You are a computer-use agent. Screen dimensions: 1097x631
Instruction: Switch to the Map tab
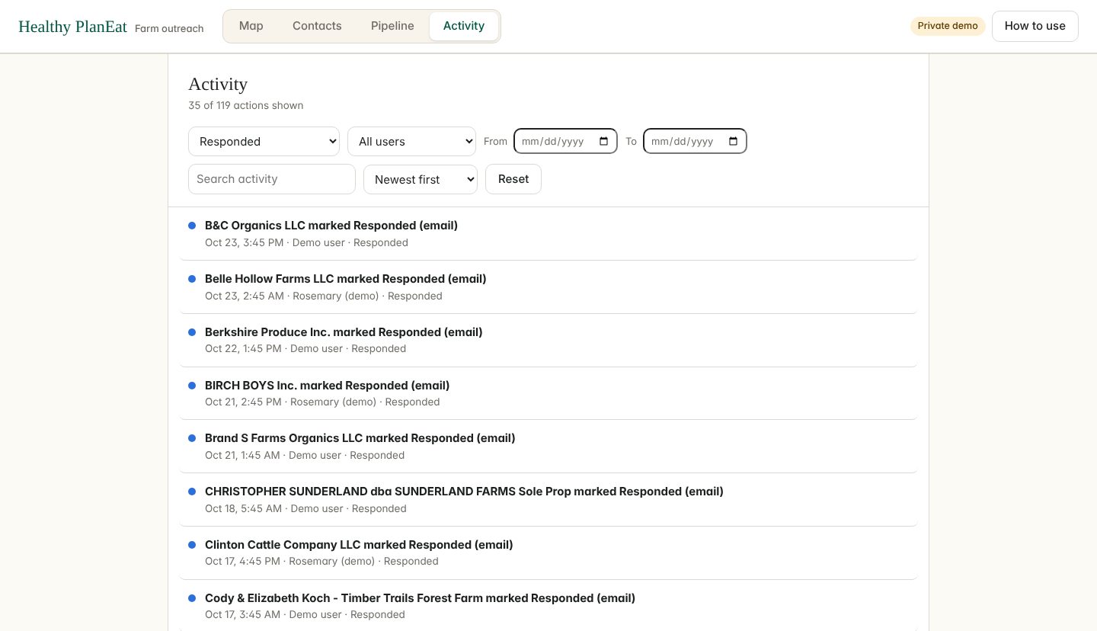tap(251, 26)
